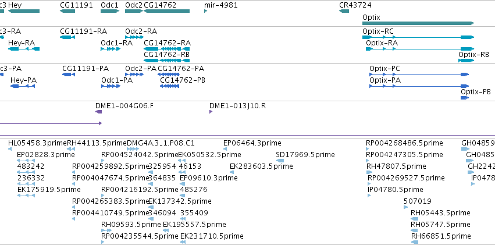Select the EK137342.5prime EST
Viewport: 495px width, 245px height.
click(151, 207)
